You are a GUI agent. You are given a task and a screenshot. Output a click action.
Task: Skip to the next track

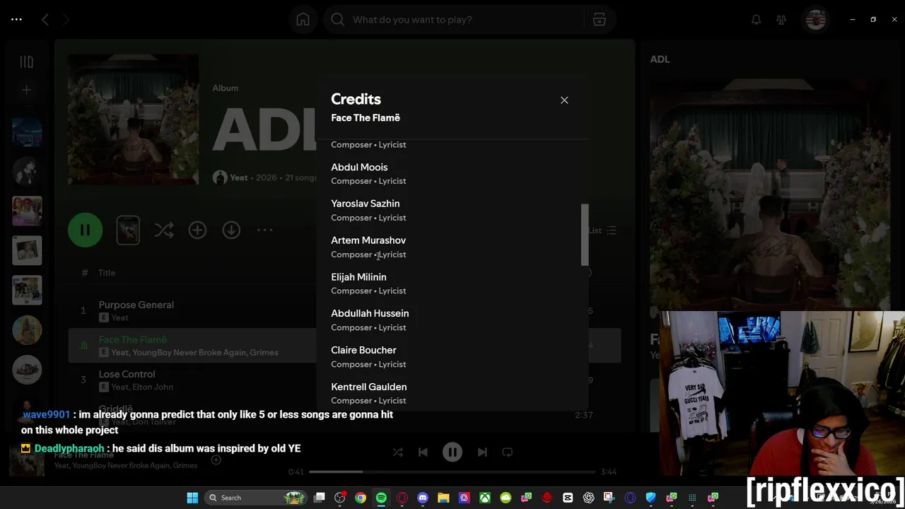tap(482, 452)
